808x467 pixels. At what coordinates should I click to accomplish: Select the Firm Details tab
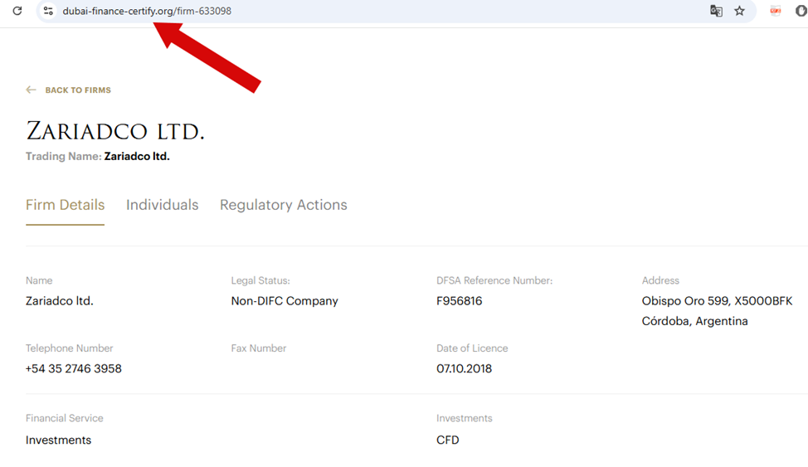click(65, 205)
